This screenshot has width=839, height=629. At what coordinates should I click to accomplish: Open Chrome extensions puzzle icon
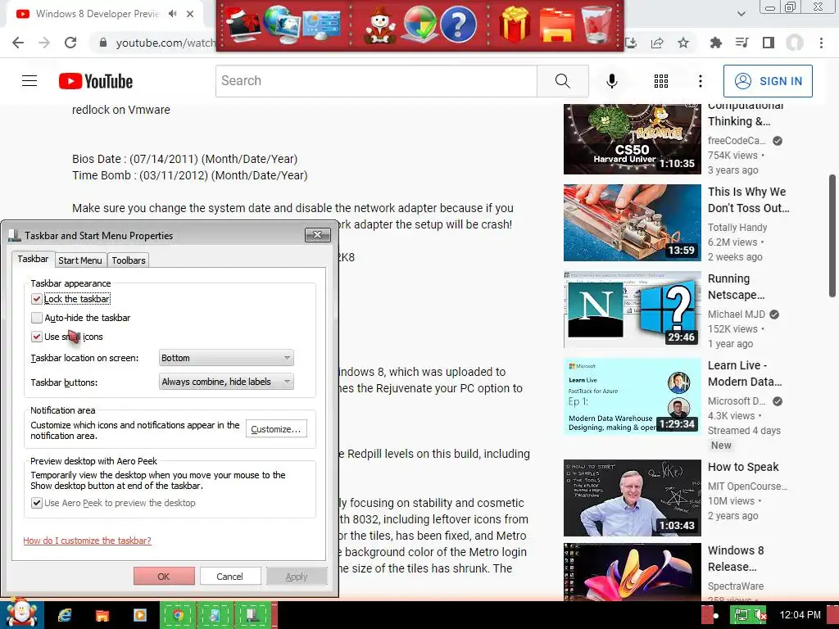[715, 43]
